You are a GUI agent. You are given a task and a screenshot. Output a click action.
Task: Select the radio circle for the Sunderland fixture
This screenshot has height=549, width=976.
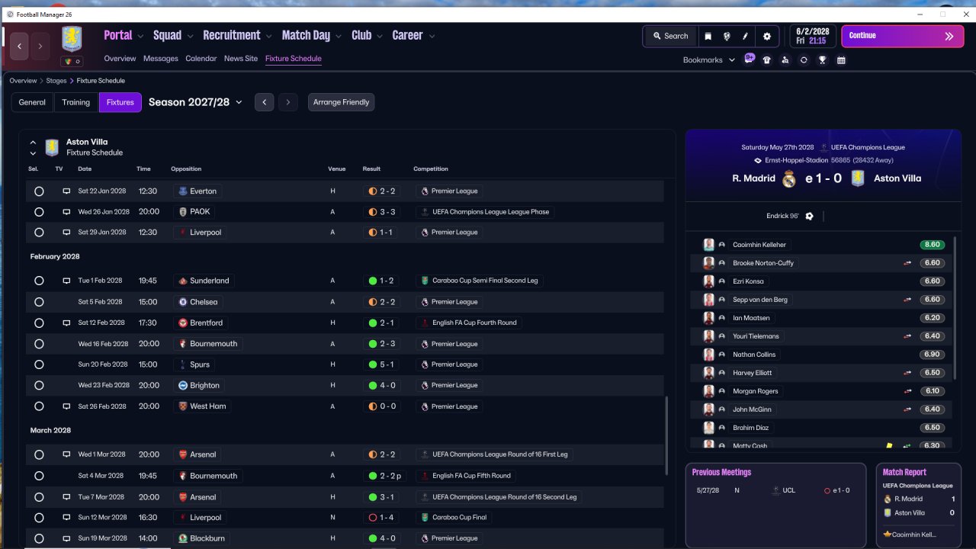coord(39,281)
